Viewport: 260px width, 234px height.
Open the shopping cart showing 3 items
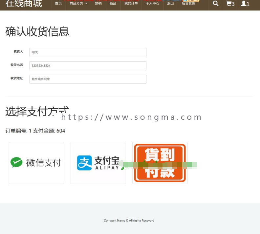pos(230,4)
